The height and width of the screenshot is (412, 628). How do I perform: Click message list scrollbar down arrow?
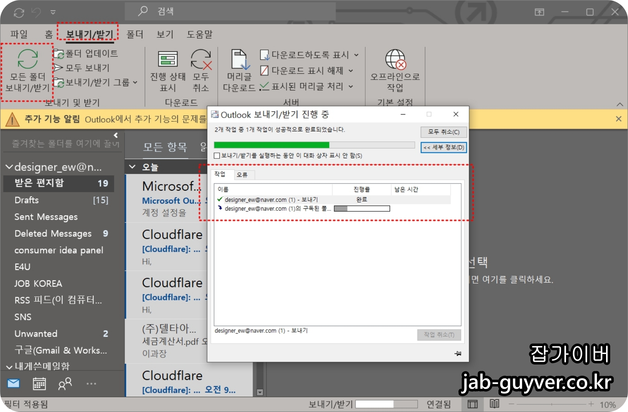260,392
